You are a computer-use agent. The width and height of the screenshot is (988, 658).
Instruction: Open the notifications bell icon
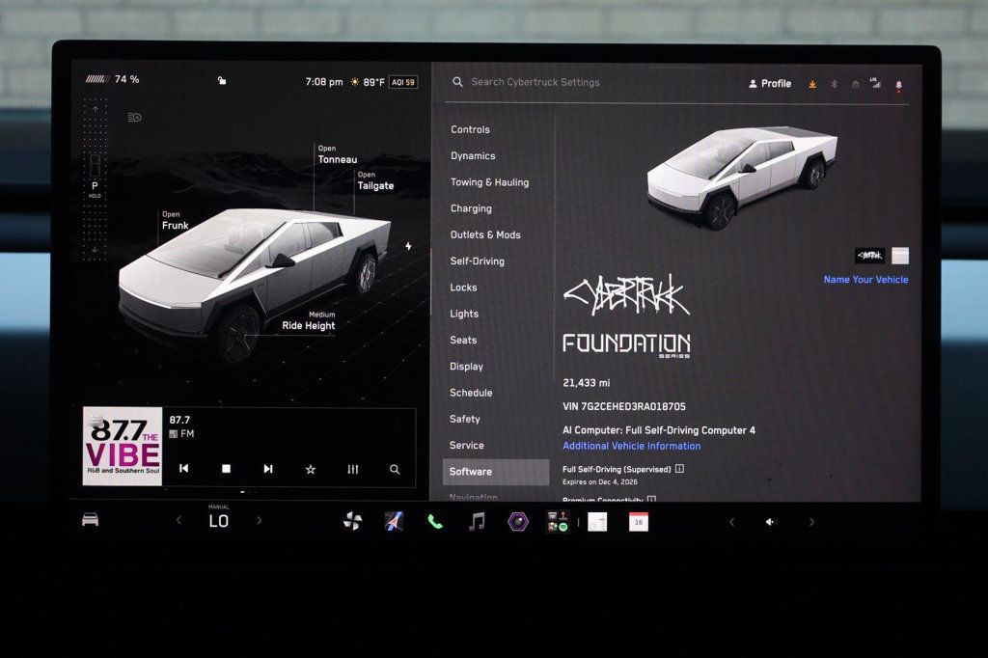pyautogui.click(x=898, y=85)
